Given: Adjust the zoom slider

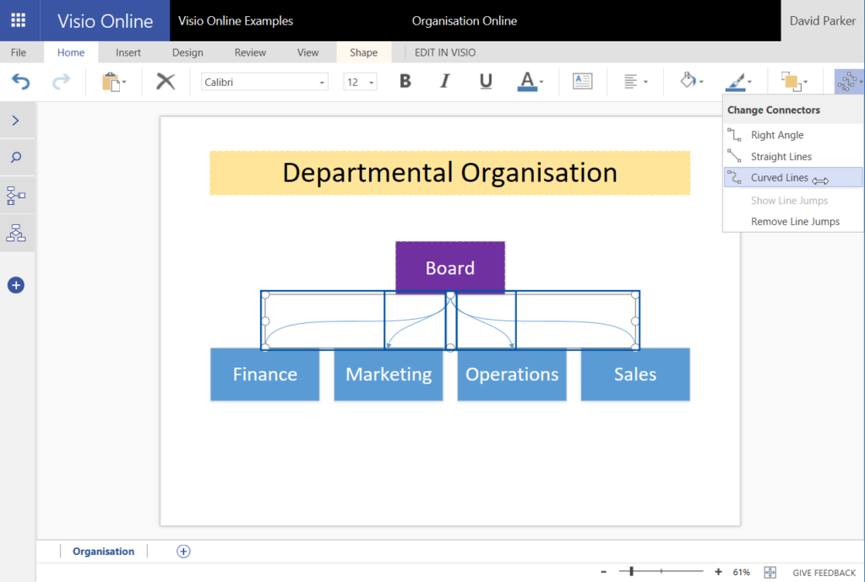Looking at the screenshot, I should (x=632, y=572).
